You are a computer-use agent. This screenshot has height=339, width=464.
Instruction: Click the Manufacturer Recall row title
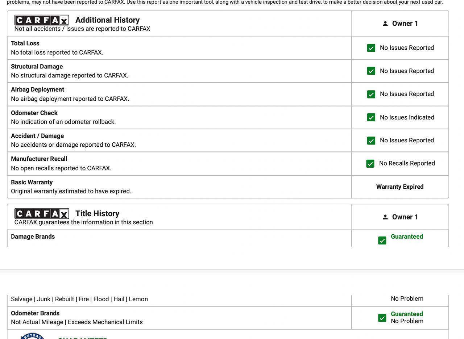pos(39,159)
